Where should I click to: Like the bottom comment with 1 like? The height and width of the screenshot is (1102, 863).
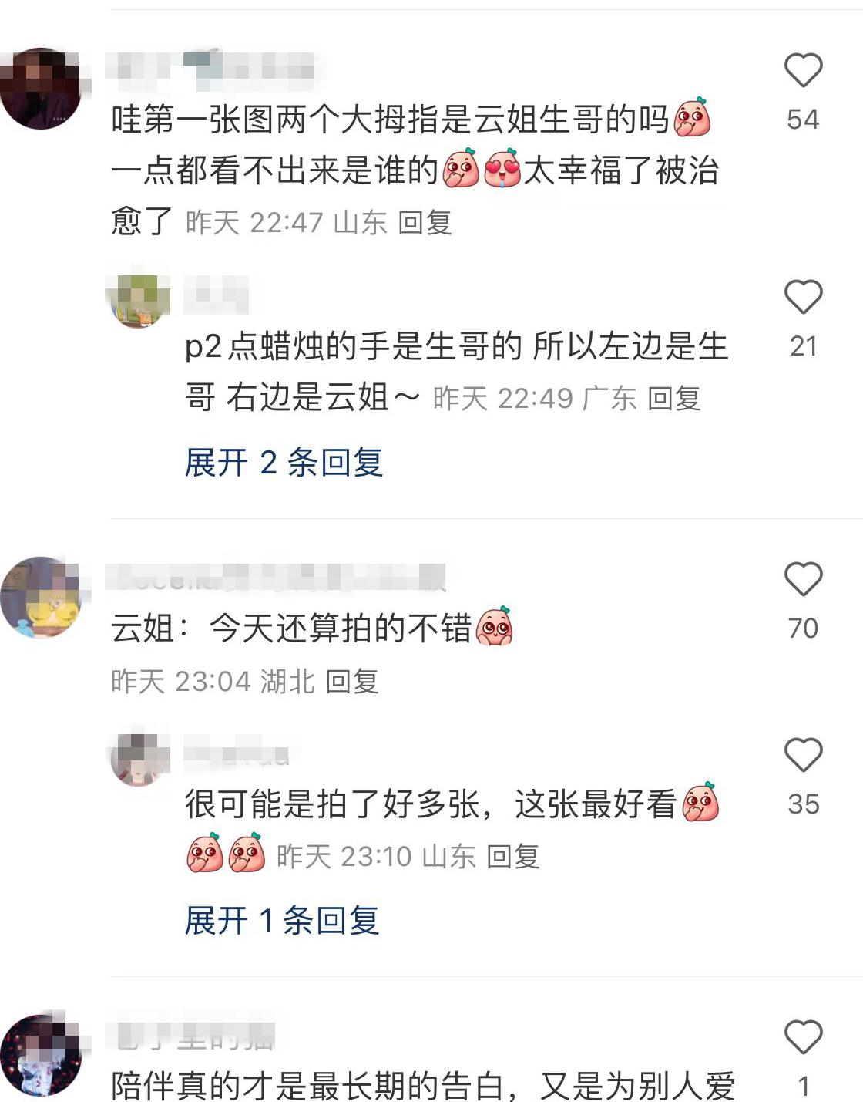click(803, 1036)
